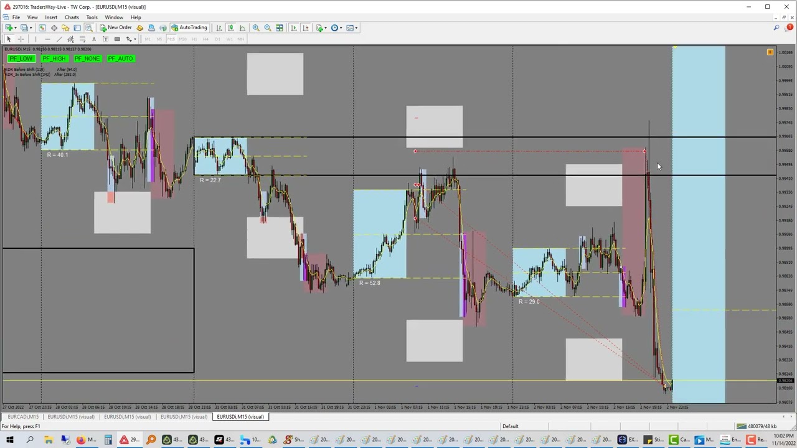Screen dimensions: 797x448
Task: Open the Navigator star-folder icon
Action: point(65,27)
